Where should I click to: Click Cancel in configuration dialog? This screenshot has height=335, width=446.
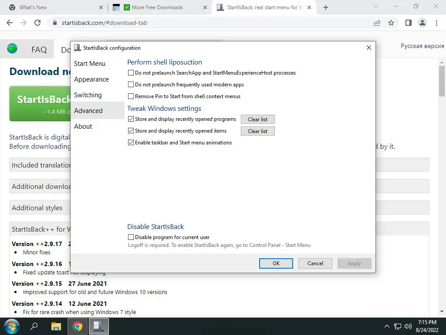315,263
